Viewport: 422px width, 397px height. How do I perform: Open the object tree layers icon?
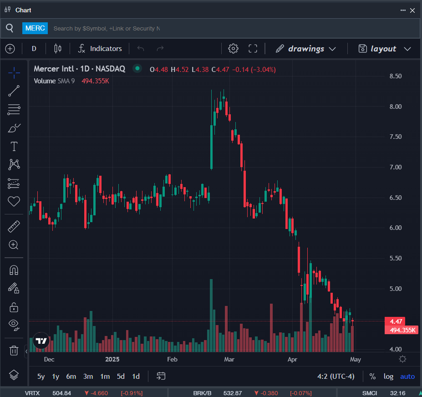(x=14, y=375)
